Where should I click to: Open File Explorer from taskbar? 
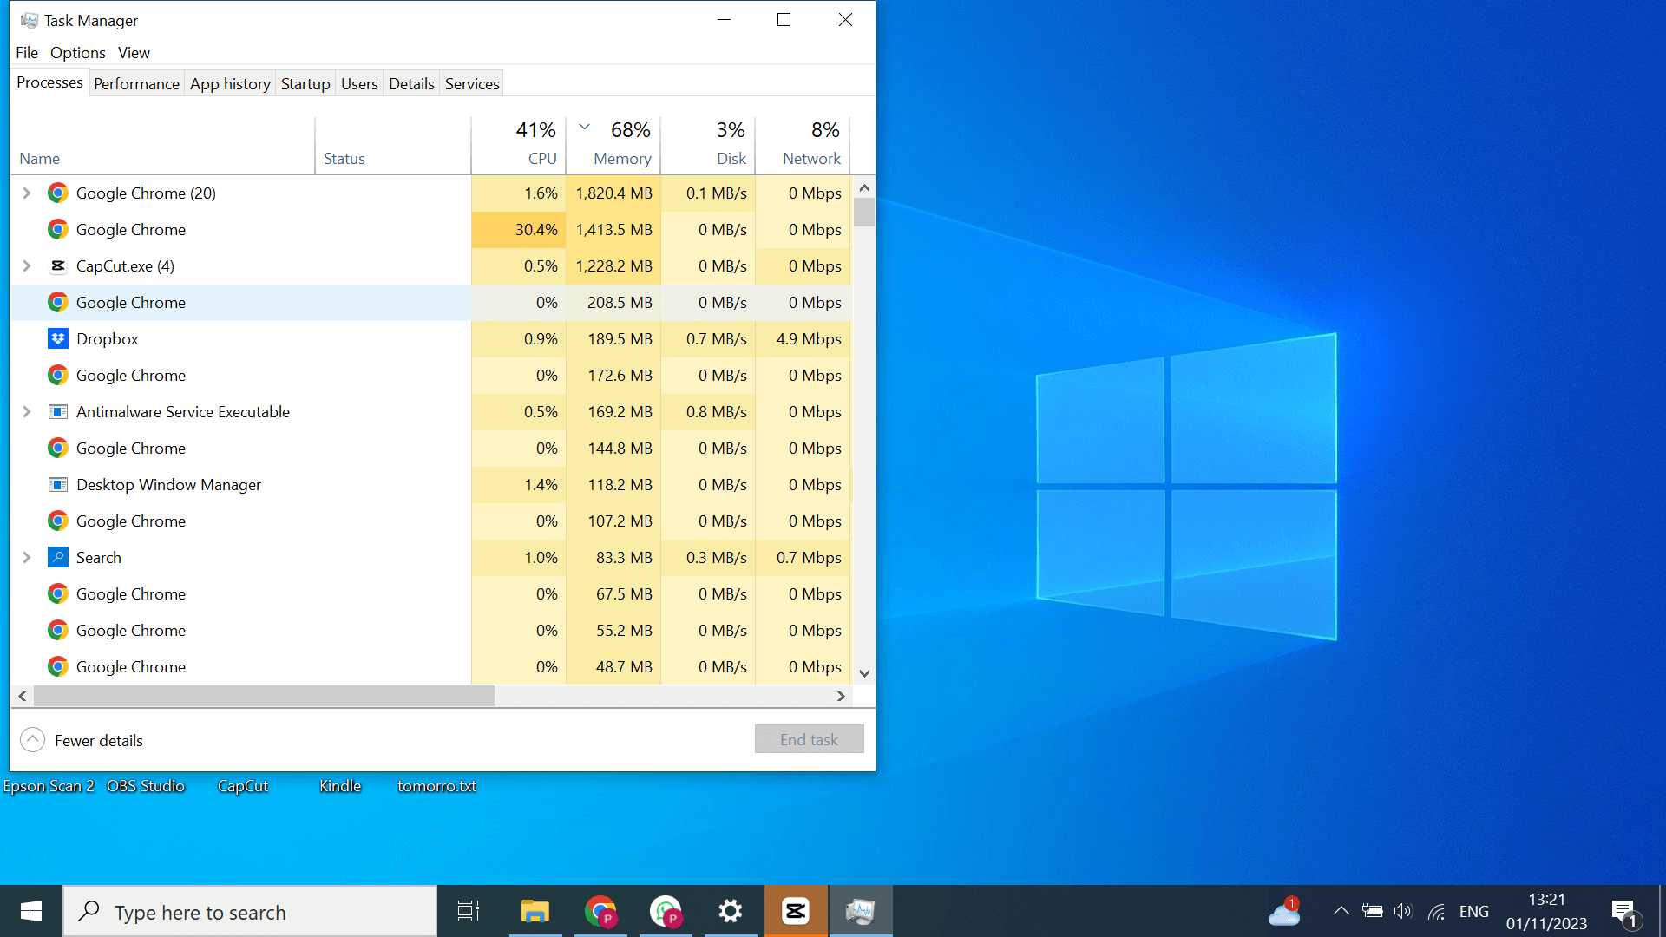tap(535, 911)
